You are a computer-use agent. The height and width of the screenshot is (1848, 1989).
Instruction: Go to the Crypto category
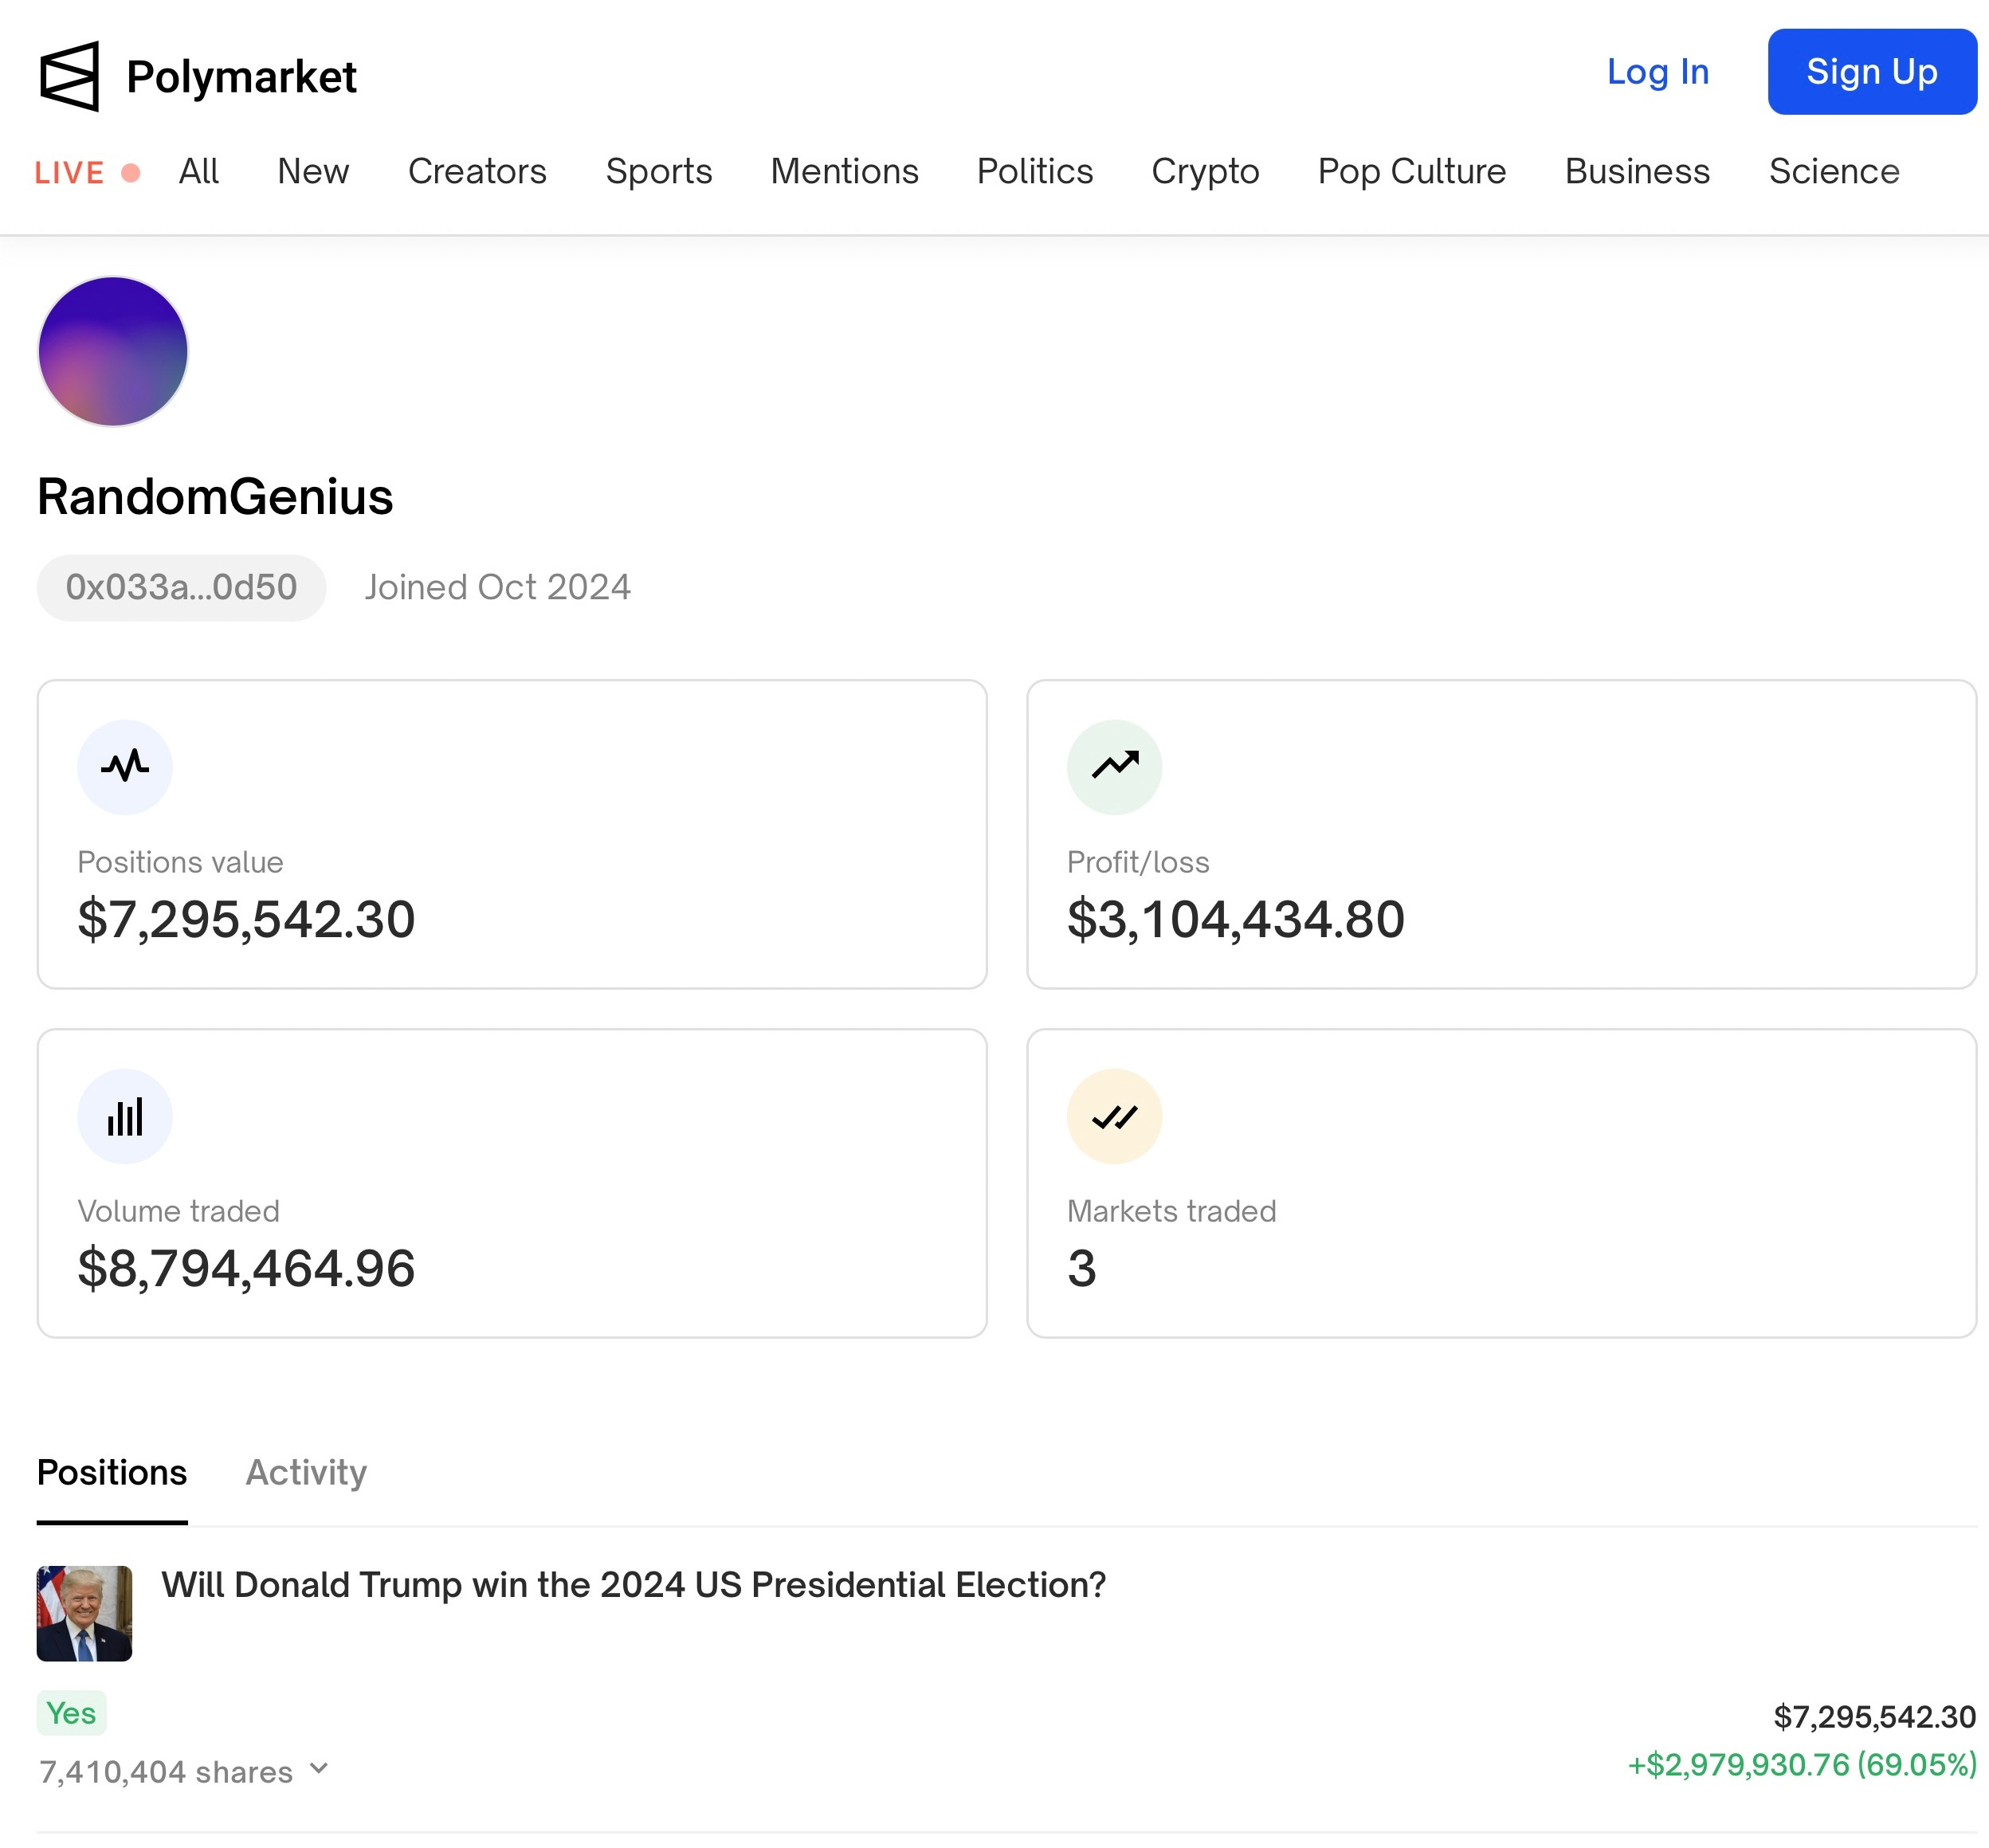(1205, 171)
